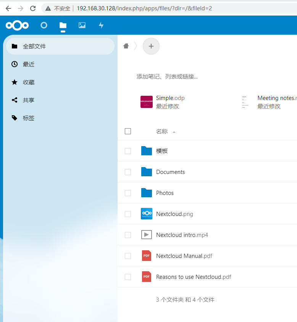
Task: Open recent file Simple.odp name
Action: tap(170, 98)
